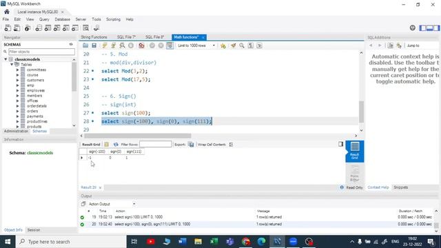Image resolution: width=441 pixels, height=248 pixels.
Task: Switch to String Functions tab
Action: click(94, 37)
